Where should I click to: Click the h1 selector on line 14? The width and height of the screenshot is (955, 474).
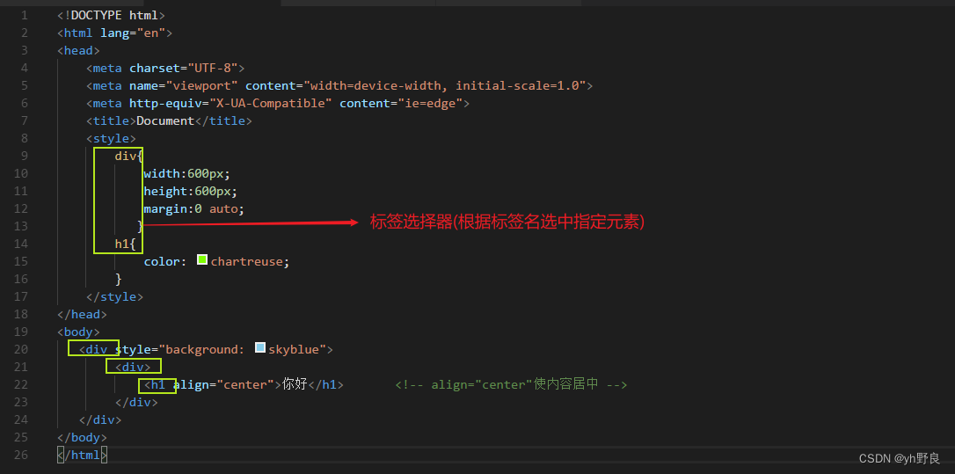[x=122, y=244]
